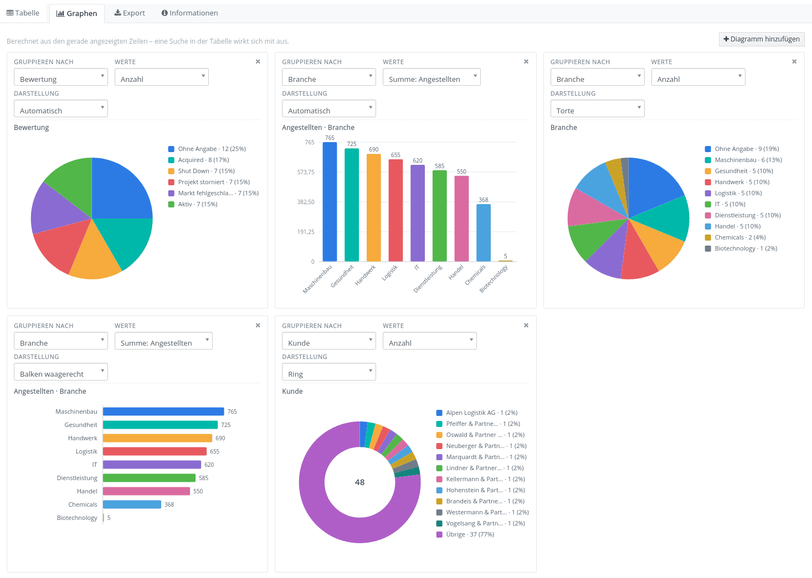Open the Export tab

pos(130,13)
